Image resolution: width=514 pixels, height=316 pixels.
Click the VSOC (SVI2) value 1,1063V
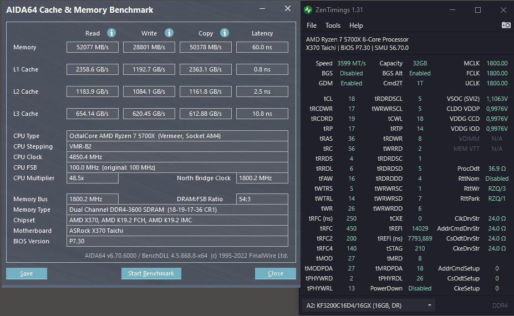click(497, 99)
